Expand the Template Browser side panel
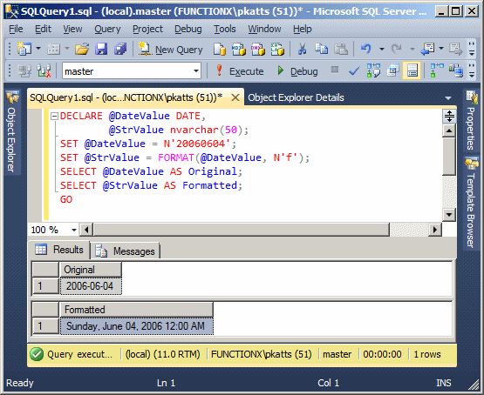Viewport: 484px width, 395px height. (x=471, y=203)
